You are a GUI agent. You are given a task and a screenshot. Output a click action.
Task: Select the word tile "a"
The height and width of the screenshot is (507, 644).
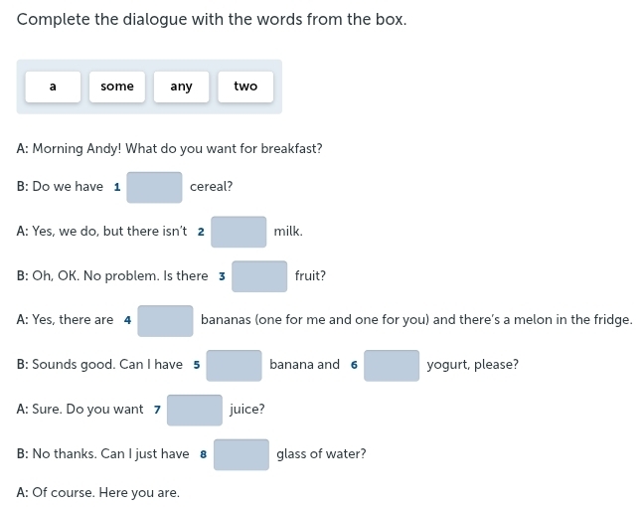[53, 86]
